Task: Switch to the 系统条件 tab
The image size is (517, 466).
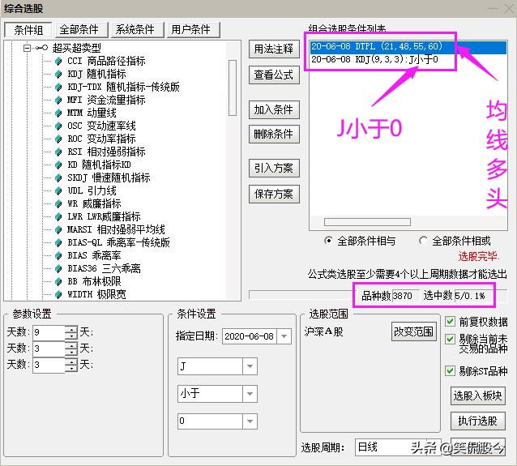Action: point(135,29)
